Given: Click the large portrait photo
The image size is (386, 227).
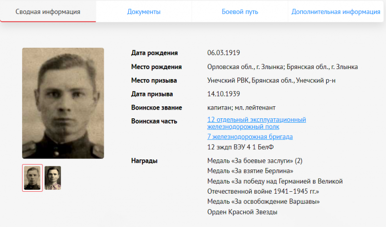Looking at the screenshot, I should tap(63, 103).
